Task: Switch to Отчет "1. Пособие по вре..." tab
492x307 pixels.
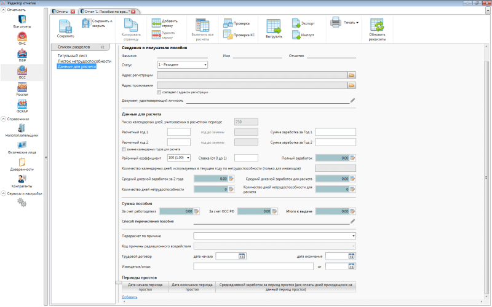Action: point(105,12)
